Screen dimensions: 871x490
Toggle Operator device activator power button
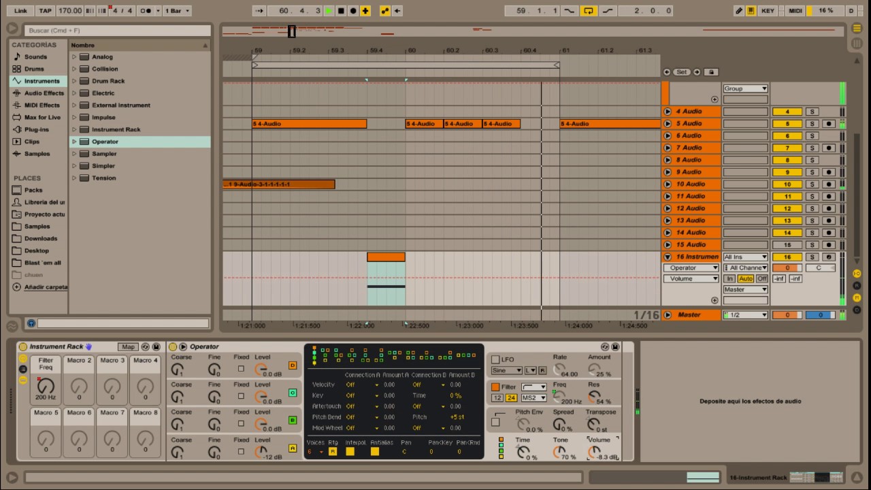[173, 347]
